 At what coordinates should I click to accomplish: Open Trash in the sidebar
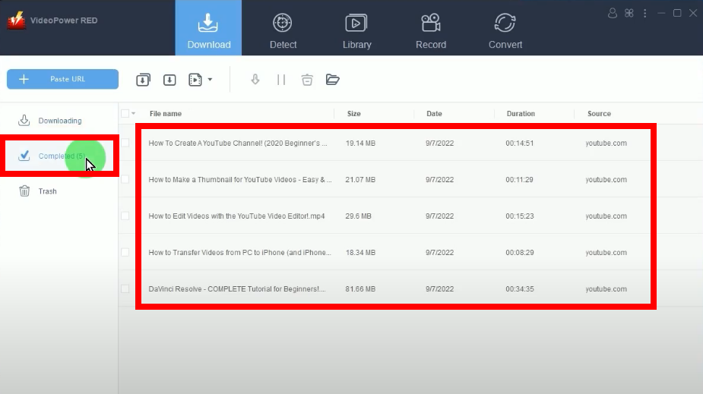click(x=48, y=191)
